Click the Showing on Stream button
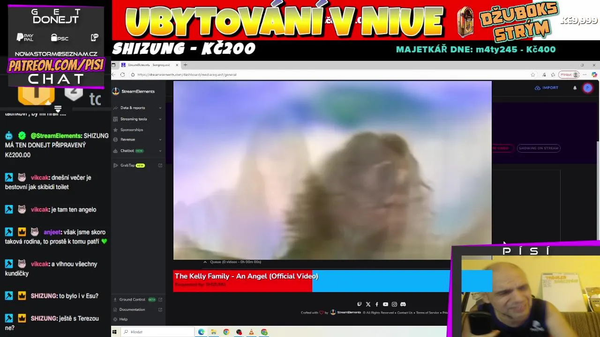The height and width of the screenshot is (337, 600). click(x=539, y=148)
